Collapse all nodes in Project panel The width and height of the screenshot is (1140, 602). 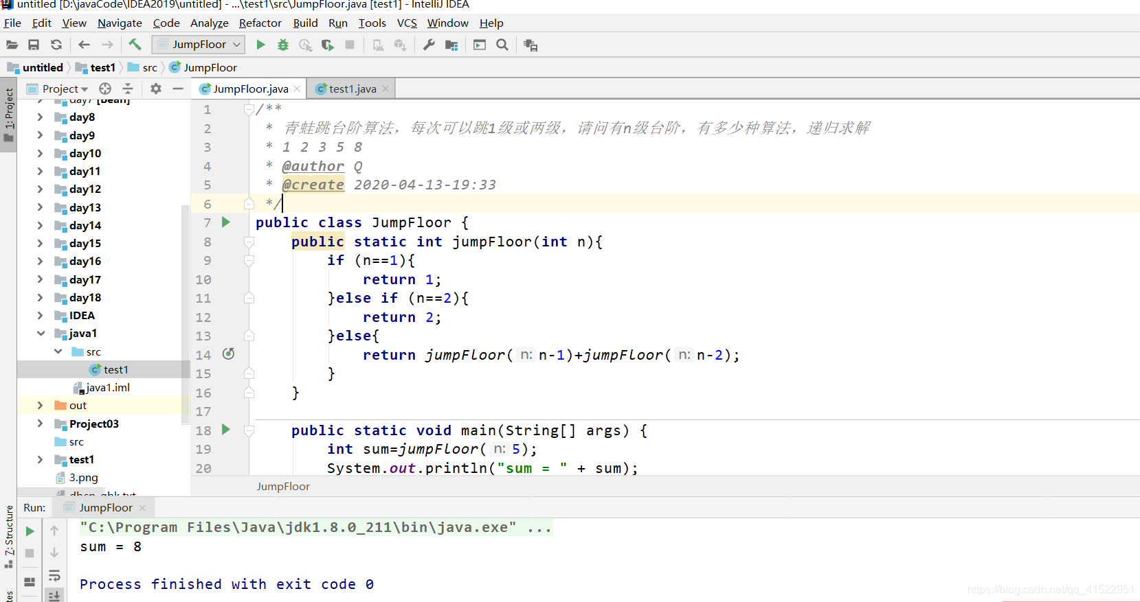[128, 89]
